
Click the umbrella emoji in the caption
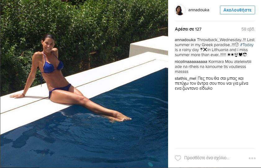pos(201,50)
